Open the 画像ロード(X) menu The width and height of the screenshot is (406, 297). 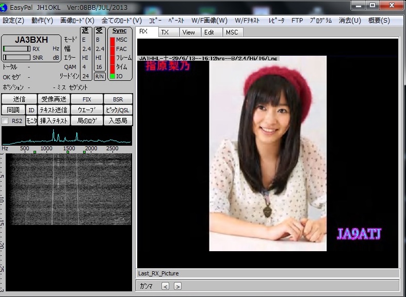(77, 21)
